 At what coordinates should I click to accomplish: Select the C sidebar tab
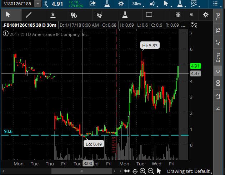pos(218,71)
